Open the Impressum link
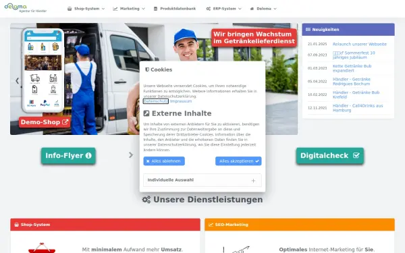The height and width of the screenshot is (253, 405). click(181, 101)
